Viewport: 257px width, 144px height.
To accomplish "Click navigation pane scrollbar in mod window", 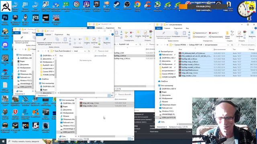I will pos(55,69).
